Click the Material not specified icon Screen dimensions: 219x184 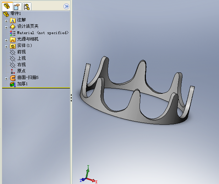pos(12,33)
